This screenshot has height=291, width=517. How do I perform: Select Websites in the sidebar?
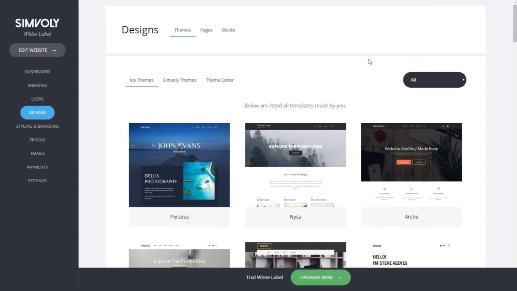[x=37, y=85]
